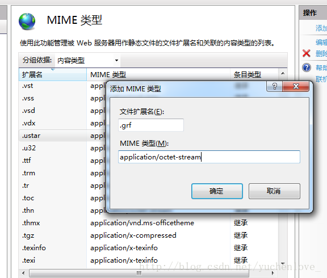Sort by the 扩展名 column header

coord(53,74)
